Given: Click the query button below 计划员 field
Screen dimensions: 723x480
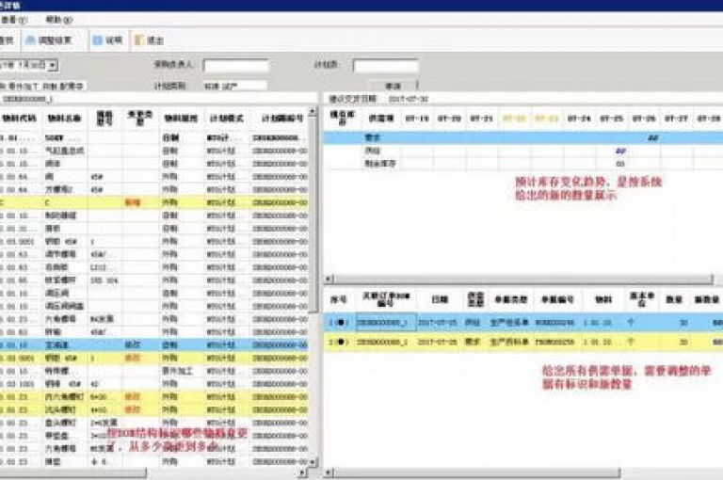Looking at the screenshot, I should pos(393,86).
